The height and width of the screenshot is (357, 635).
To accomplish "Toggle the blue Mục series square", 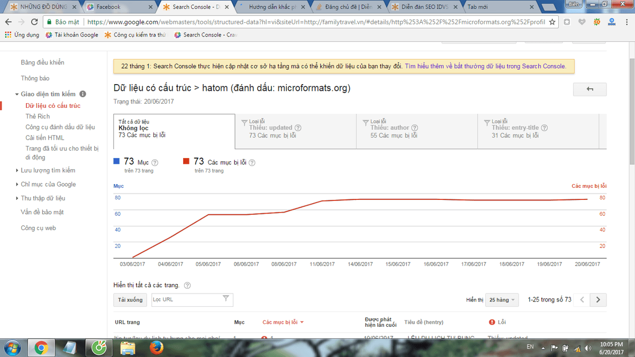I will pyautogui.click(x=117, y=161).
